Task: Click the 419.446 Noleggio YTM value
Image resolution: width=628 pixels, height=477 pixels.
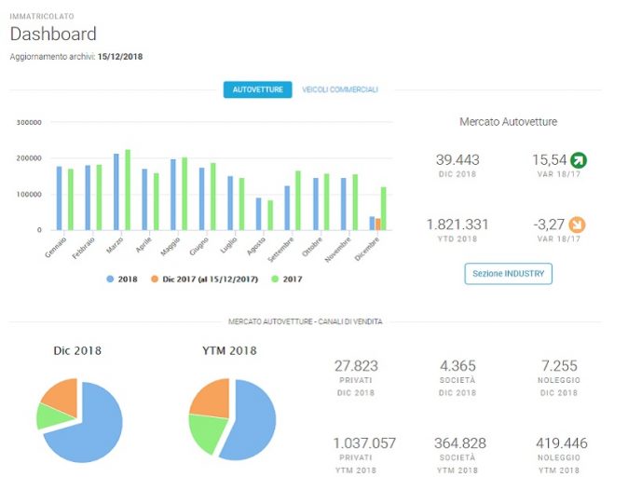Action: (x=562, y=443)
